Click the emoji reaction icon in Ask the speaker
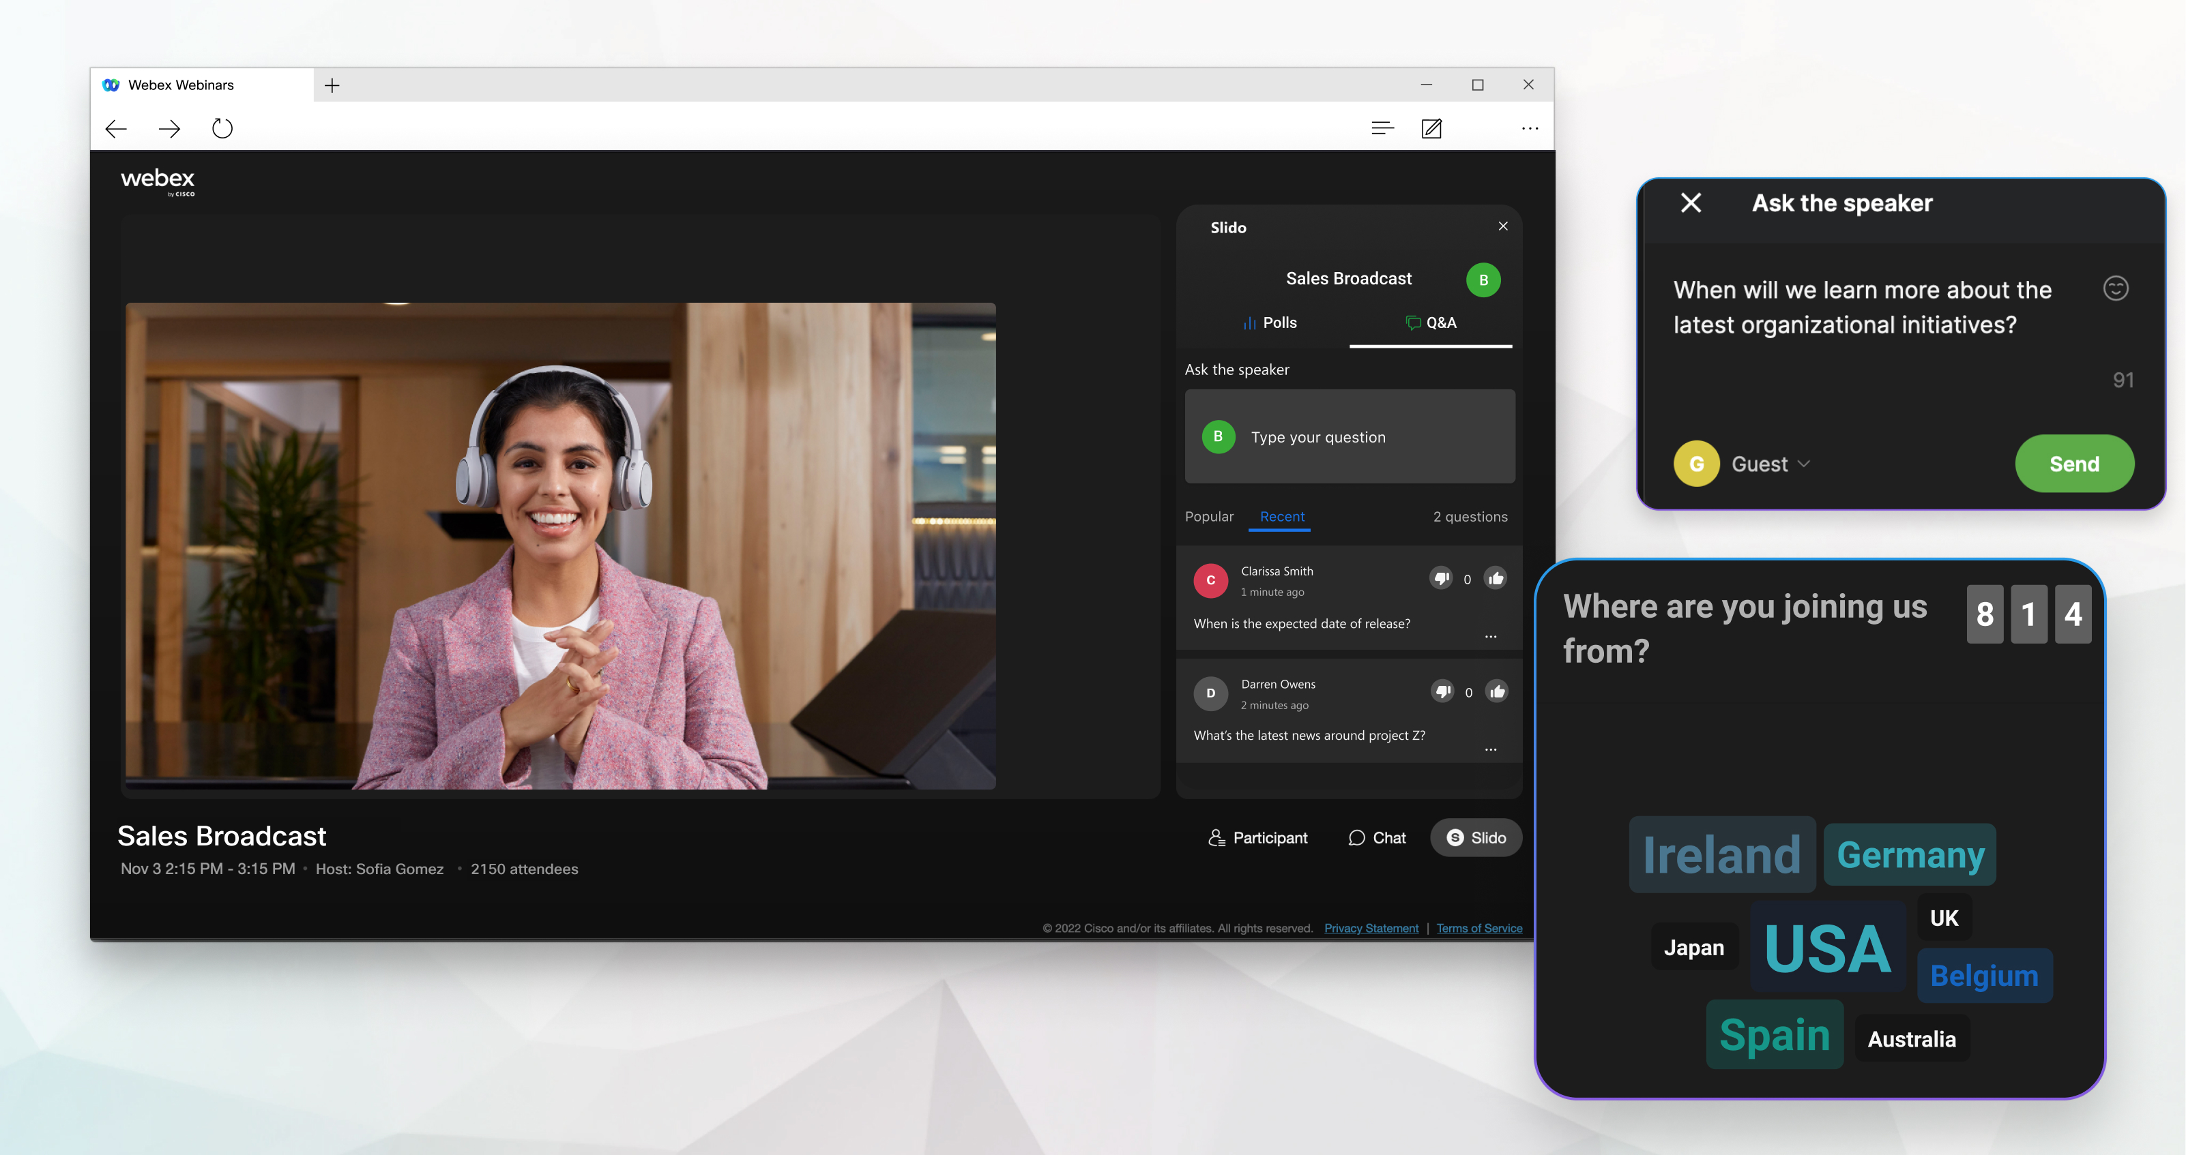This screenshot has height=1155, width=2186. (x=2115, y=289)
